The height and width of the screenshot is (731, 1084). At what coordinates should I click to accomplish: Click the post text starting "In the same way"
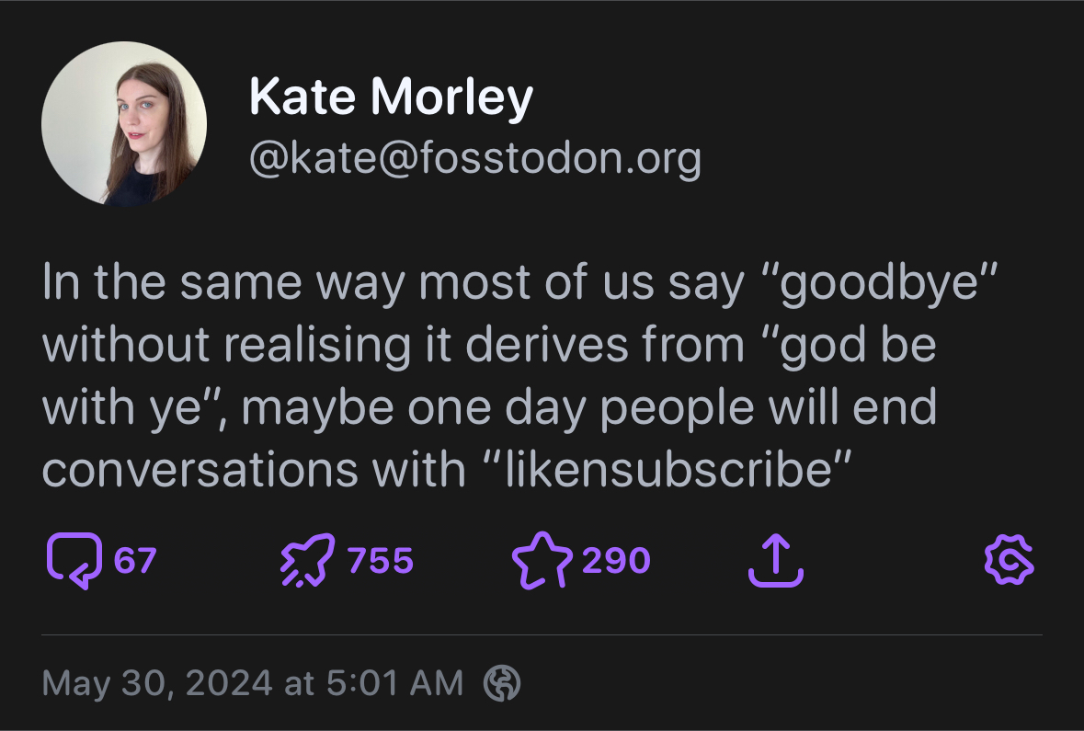(x=519, y=375)
